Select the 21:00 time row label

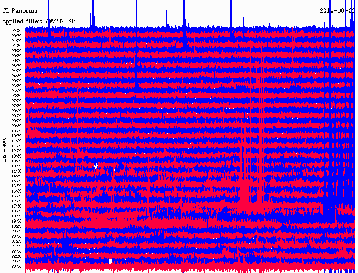[16, 241]
